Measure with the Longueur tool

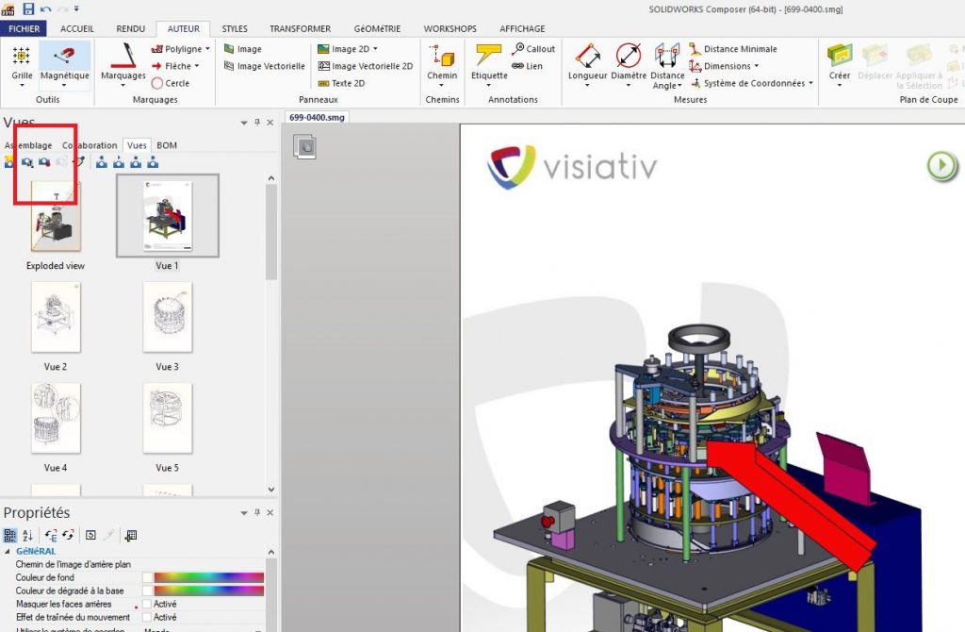point(587,65)
